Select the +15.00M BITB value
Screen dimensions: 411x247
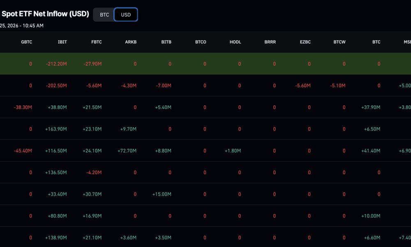point(162,194)
